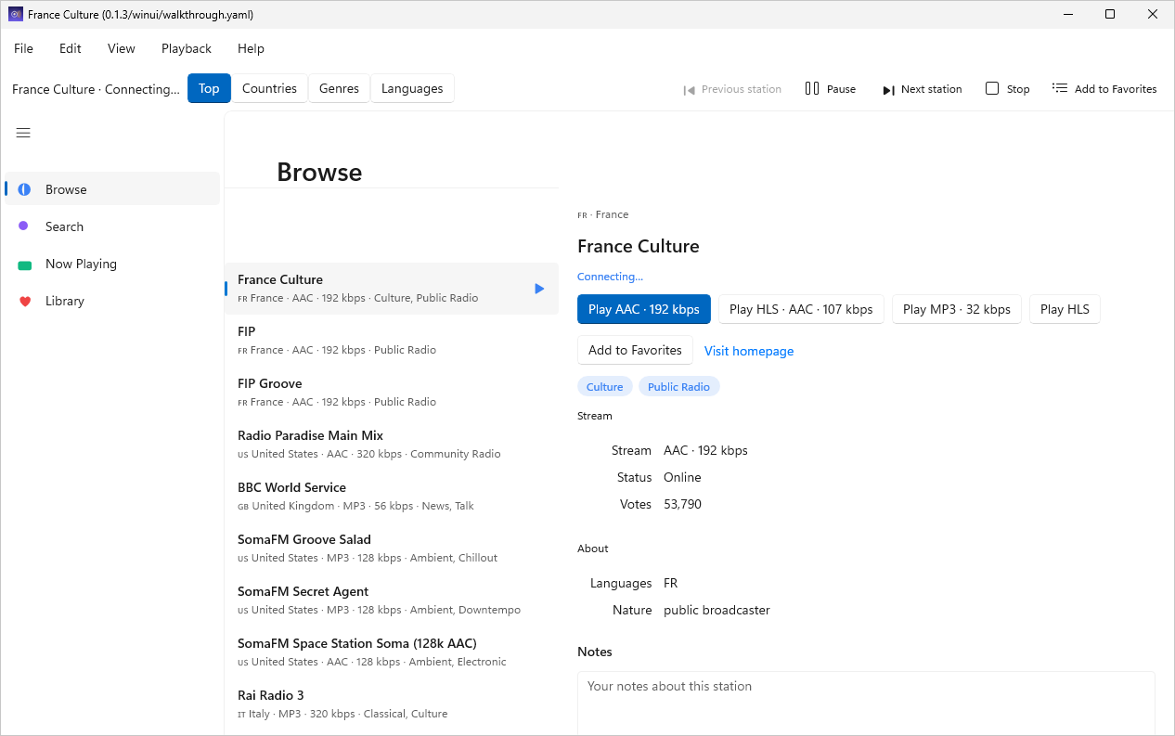Click the Culture tag chip
1175x736 pixels.
pos(605,387)
